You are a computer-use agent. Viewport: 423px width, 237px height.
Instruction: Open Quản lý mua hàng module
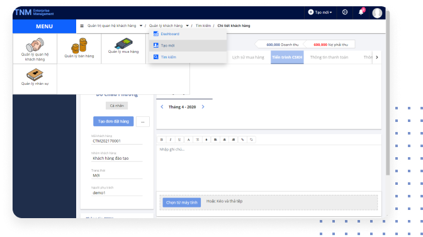(123, 49)
